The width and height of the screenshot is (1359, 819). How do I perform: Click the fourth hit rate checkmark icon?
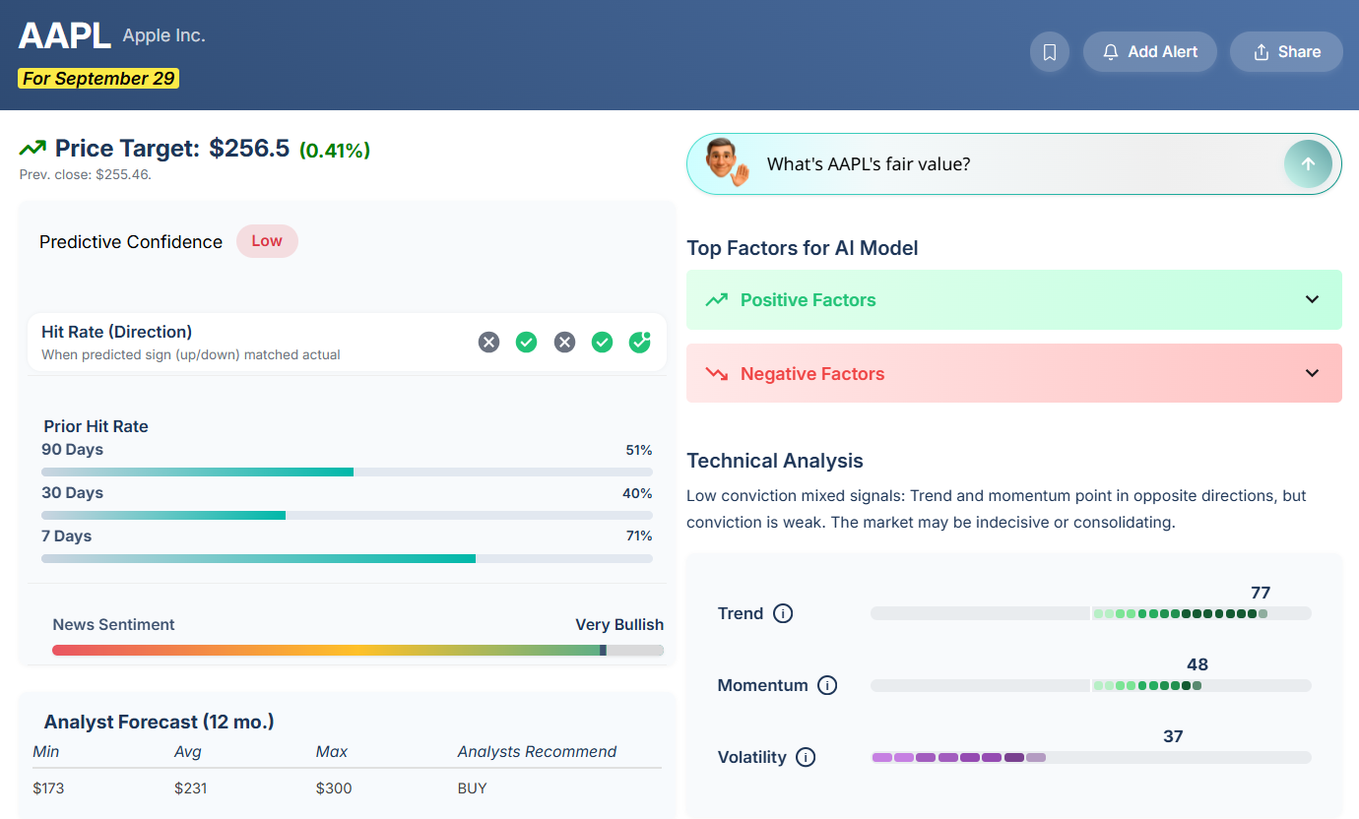pyautogui.click(x=602, y=342)
